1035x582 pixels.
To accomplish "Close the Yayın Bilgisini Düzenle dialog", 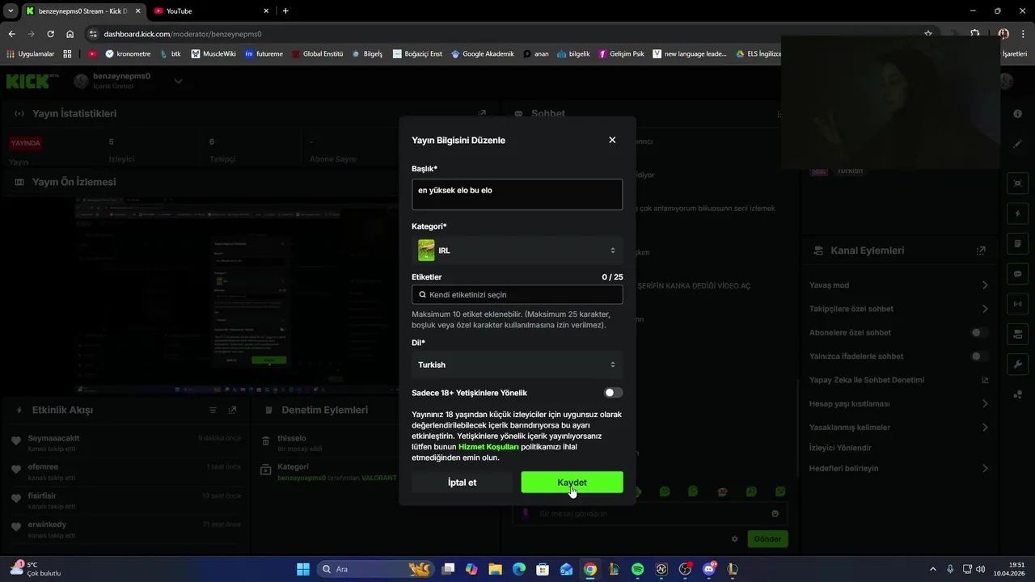I will point(612,140).
